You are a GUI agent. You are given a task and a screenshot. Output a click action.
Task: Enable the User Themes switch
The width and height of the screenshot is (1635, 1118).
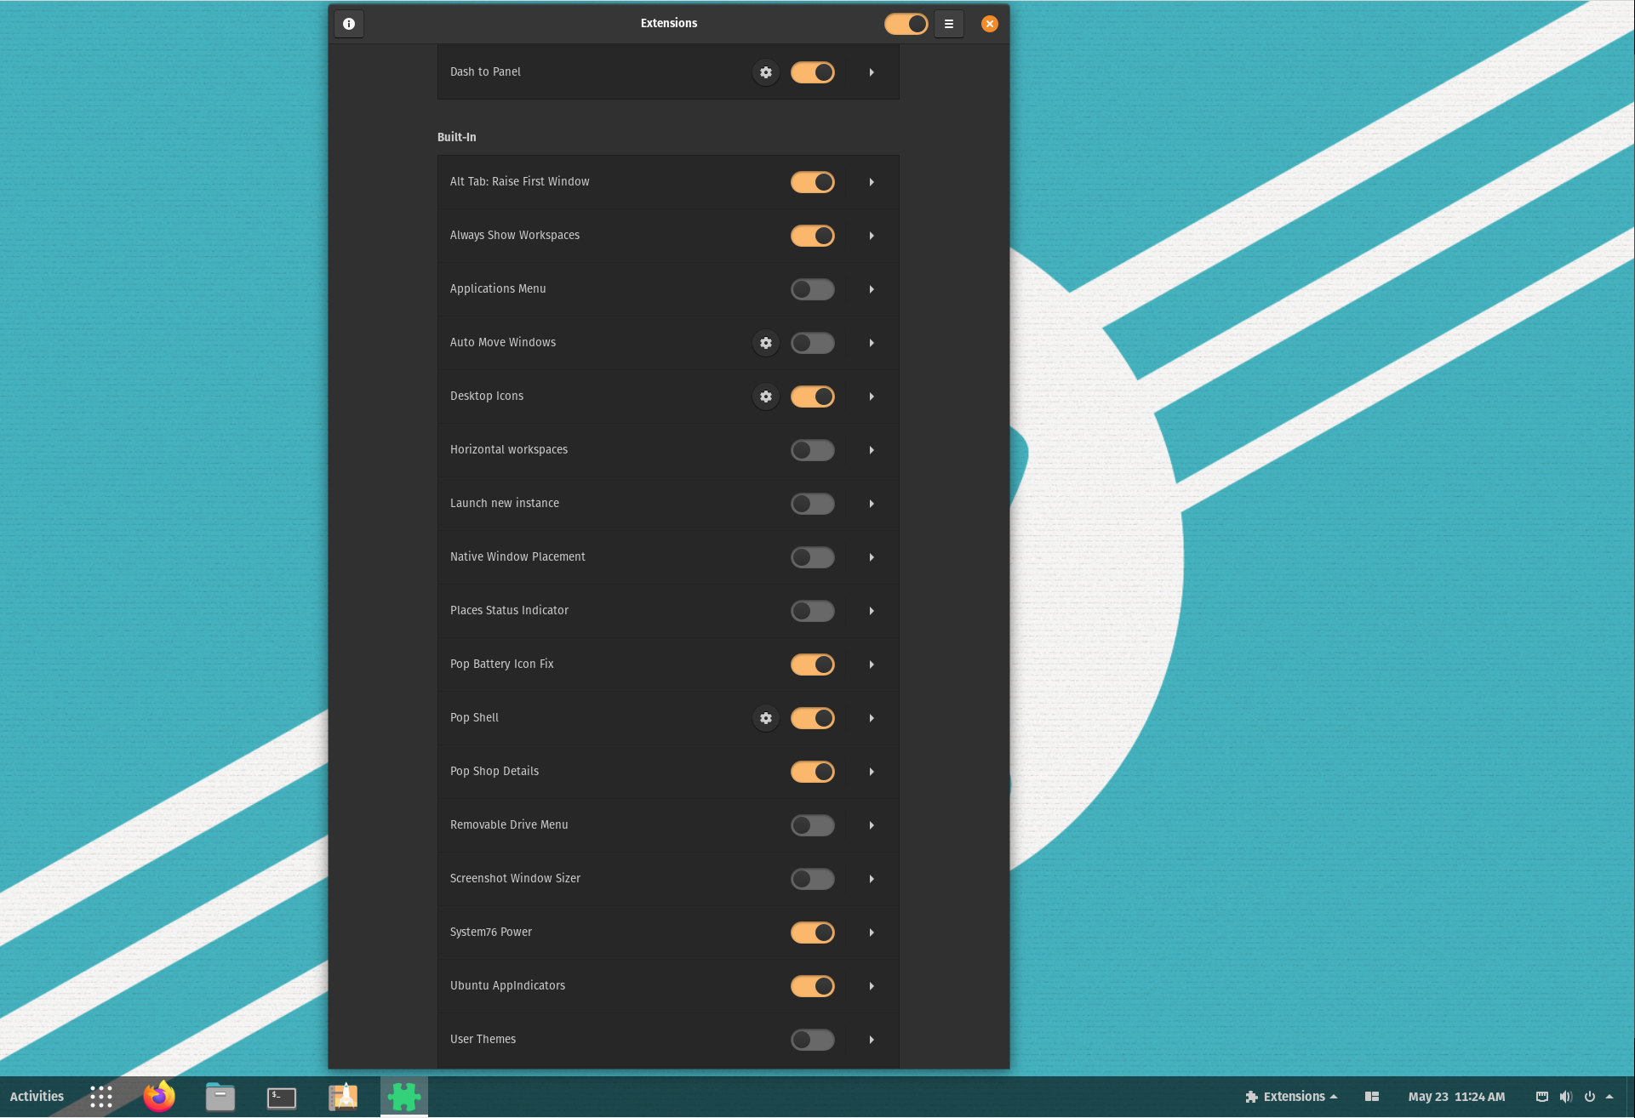pyautogui.click(x=813, y=1040)
